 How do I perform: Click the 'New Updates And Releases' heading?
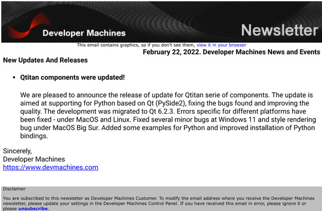click(46, 60)
